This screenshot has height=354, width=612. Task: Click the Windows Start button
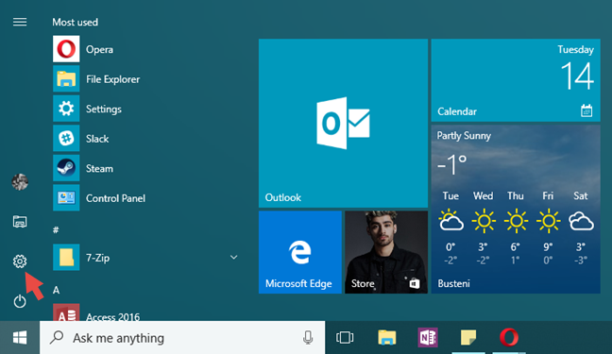[x=20, y=338]
